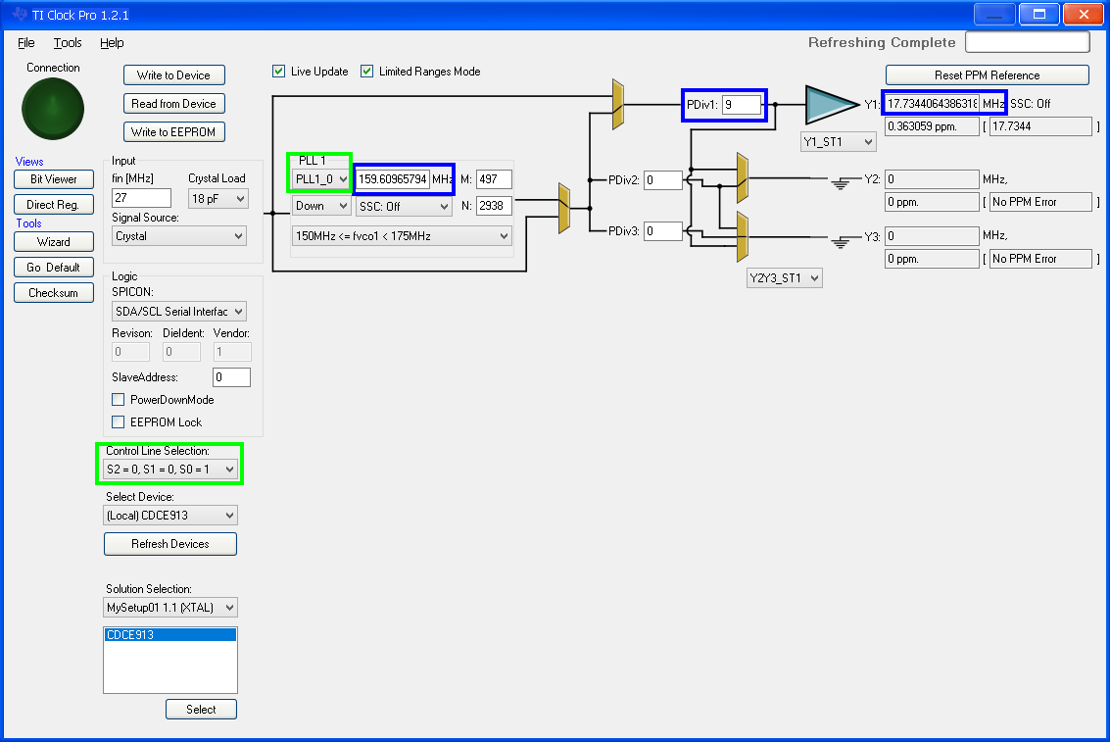Disable Limited Ranges Mode checkbox
This screenshot has width=1110, height=742.
click(x=366, y=72)
